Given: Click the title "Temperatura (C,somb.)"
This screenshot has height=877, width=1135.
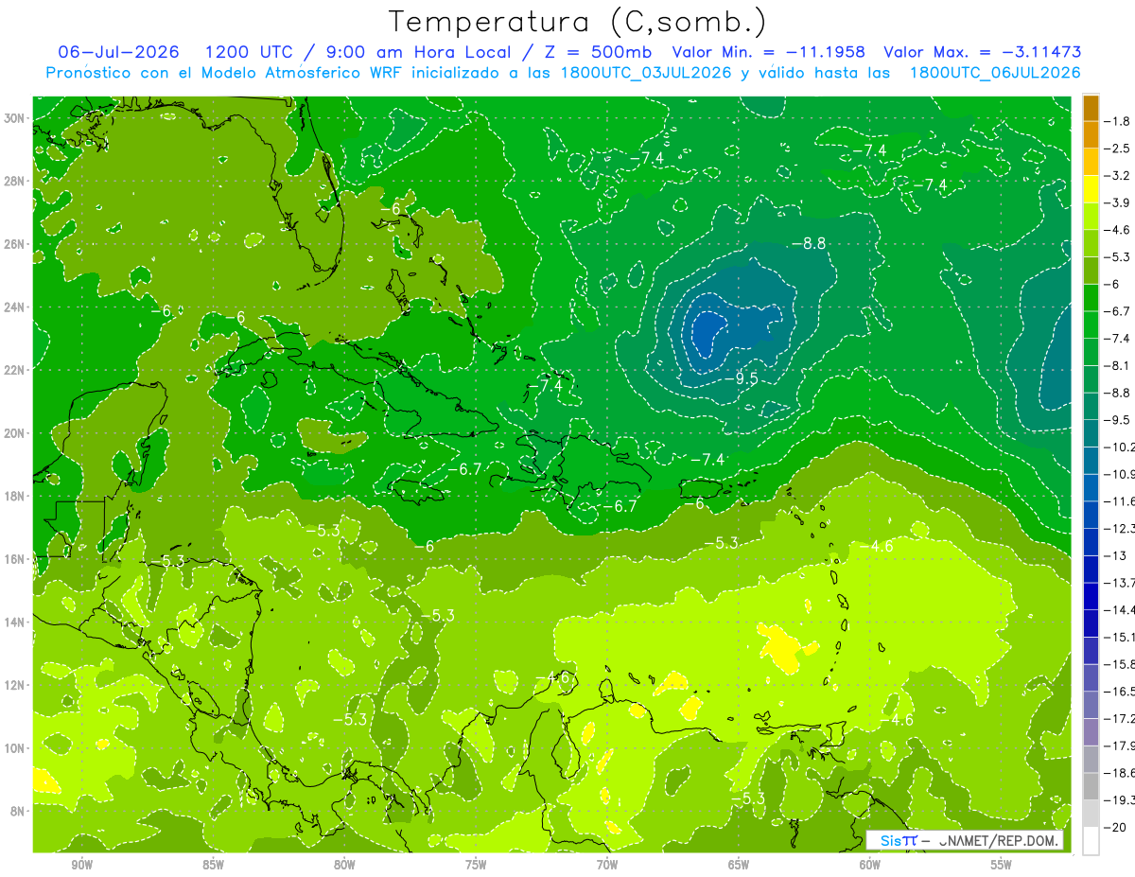Looking at the screenshot, I should pyautogui.click(x=577, y=22).
